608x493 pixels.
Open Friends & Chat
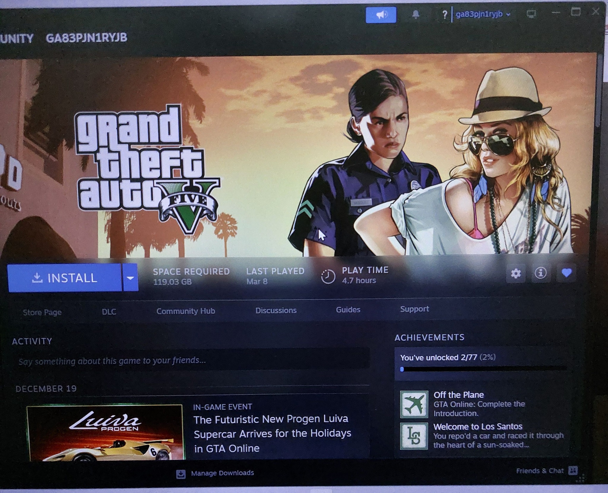tap(539, 471)
